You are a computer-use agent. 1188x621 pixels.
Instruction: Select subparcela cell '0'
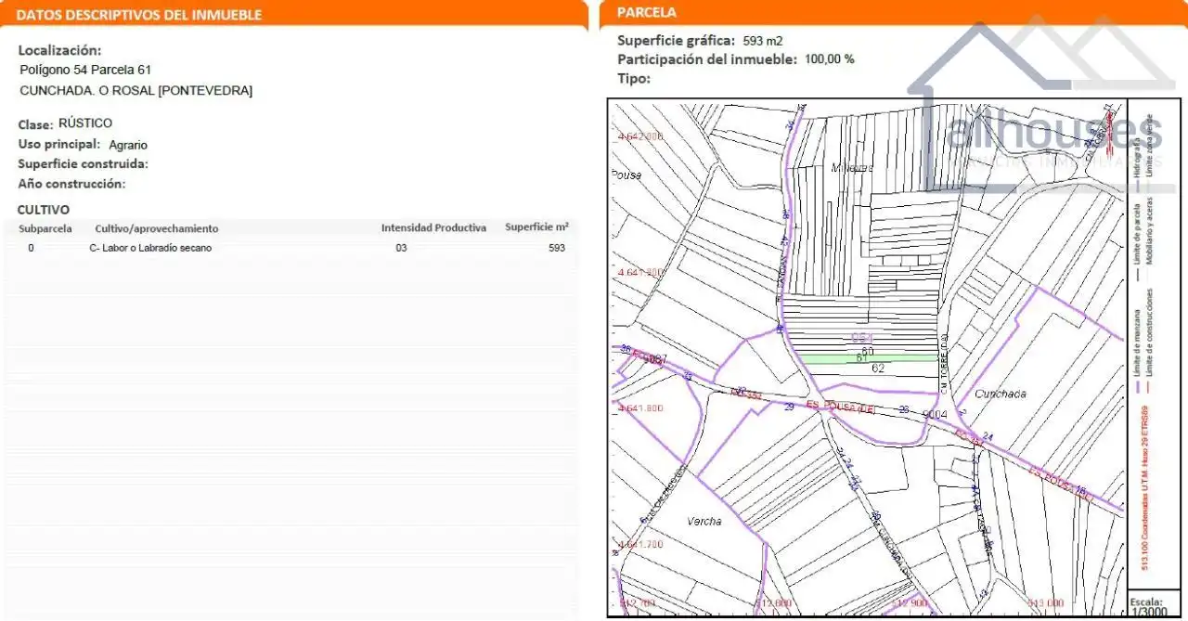tap(31, 248)
